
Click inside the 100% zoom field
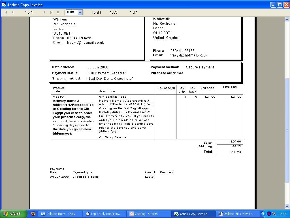click(71, 12)
